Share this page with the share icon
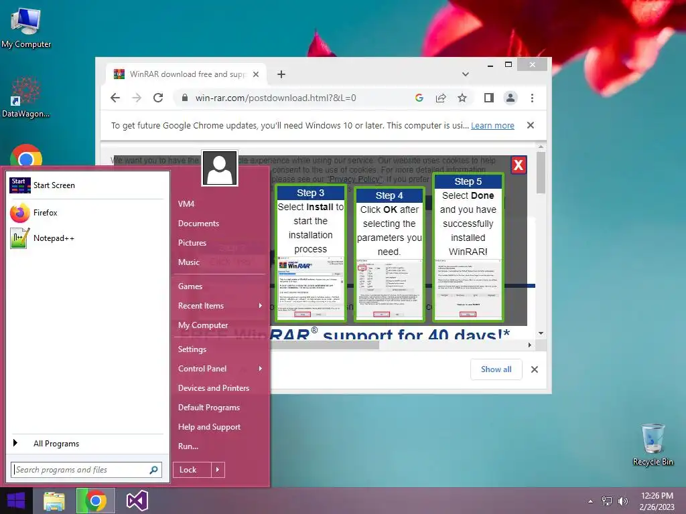Image resolution: width=686 pixels, height=514 pixels. pos(441,98)
